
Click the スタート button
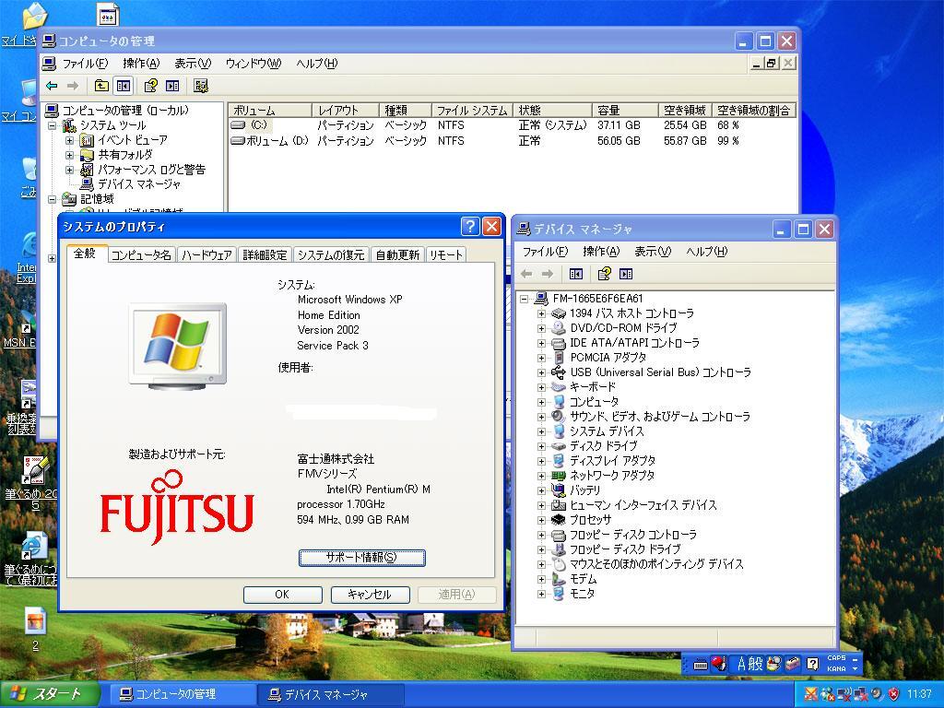pyautogui.click(x=49, y=694)
